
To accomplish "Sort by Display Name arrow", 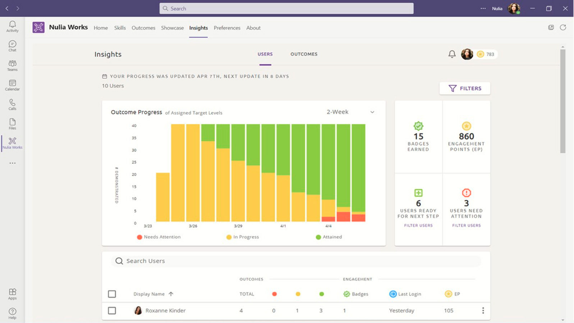I will 171,294.
